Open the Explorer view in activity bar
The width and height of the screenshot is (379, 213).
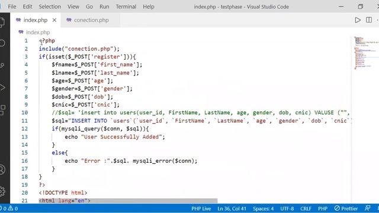[2, 22]
